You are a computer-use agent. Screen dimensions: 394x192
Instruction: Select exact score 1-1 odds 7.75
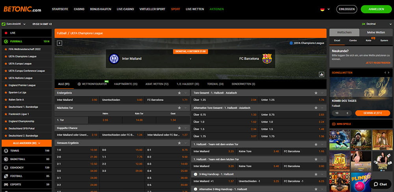[122, 157]
